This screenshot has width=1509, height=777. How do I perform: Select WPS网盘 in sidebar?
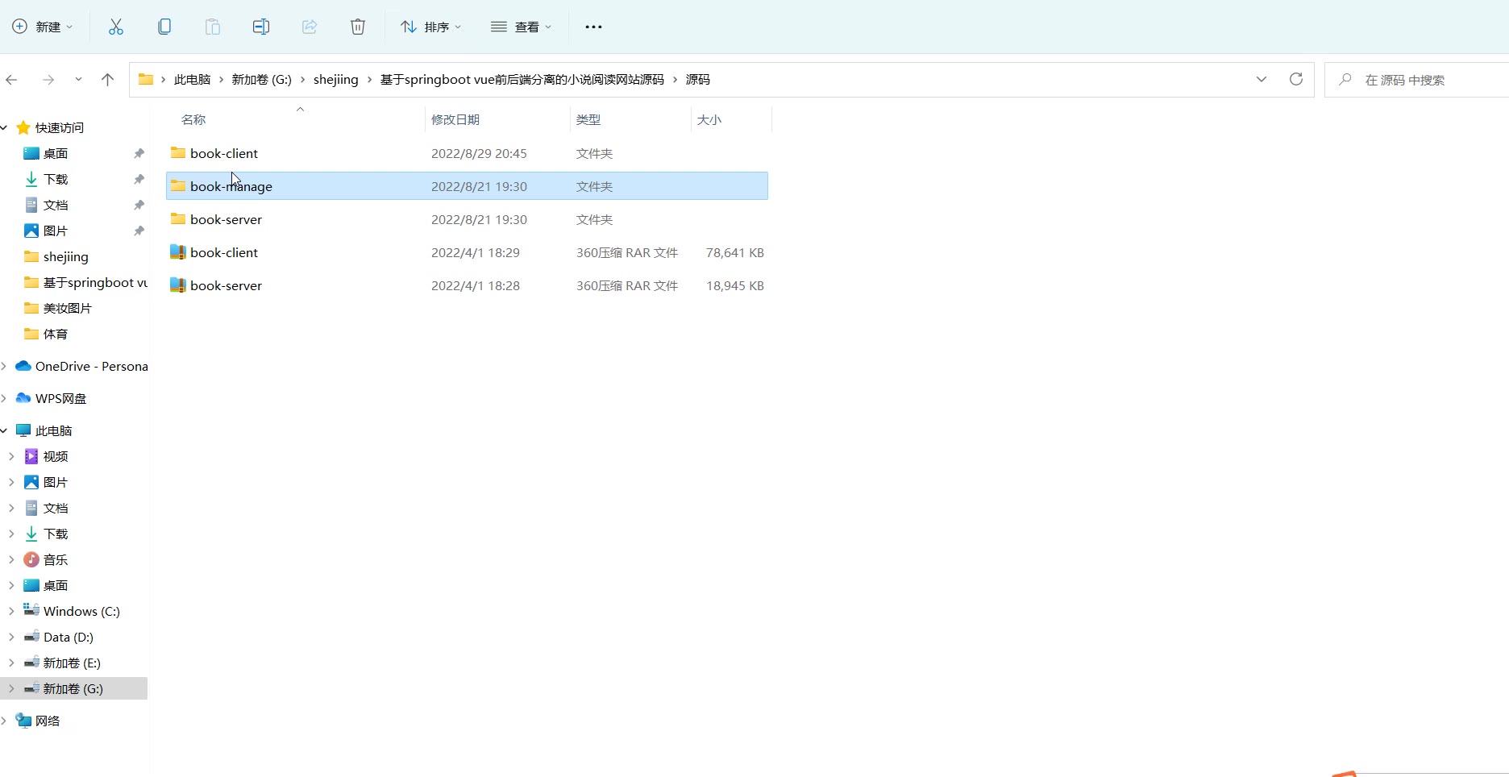(x=61, y=398)
